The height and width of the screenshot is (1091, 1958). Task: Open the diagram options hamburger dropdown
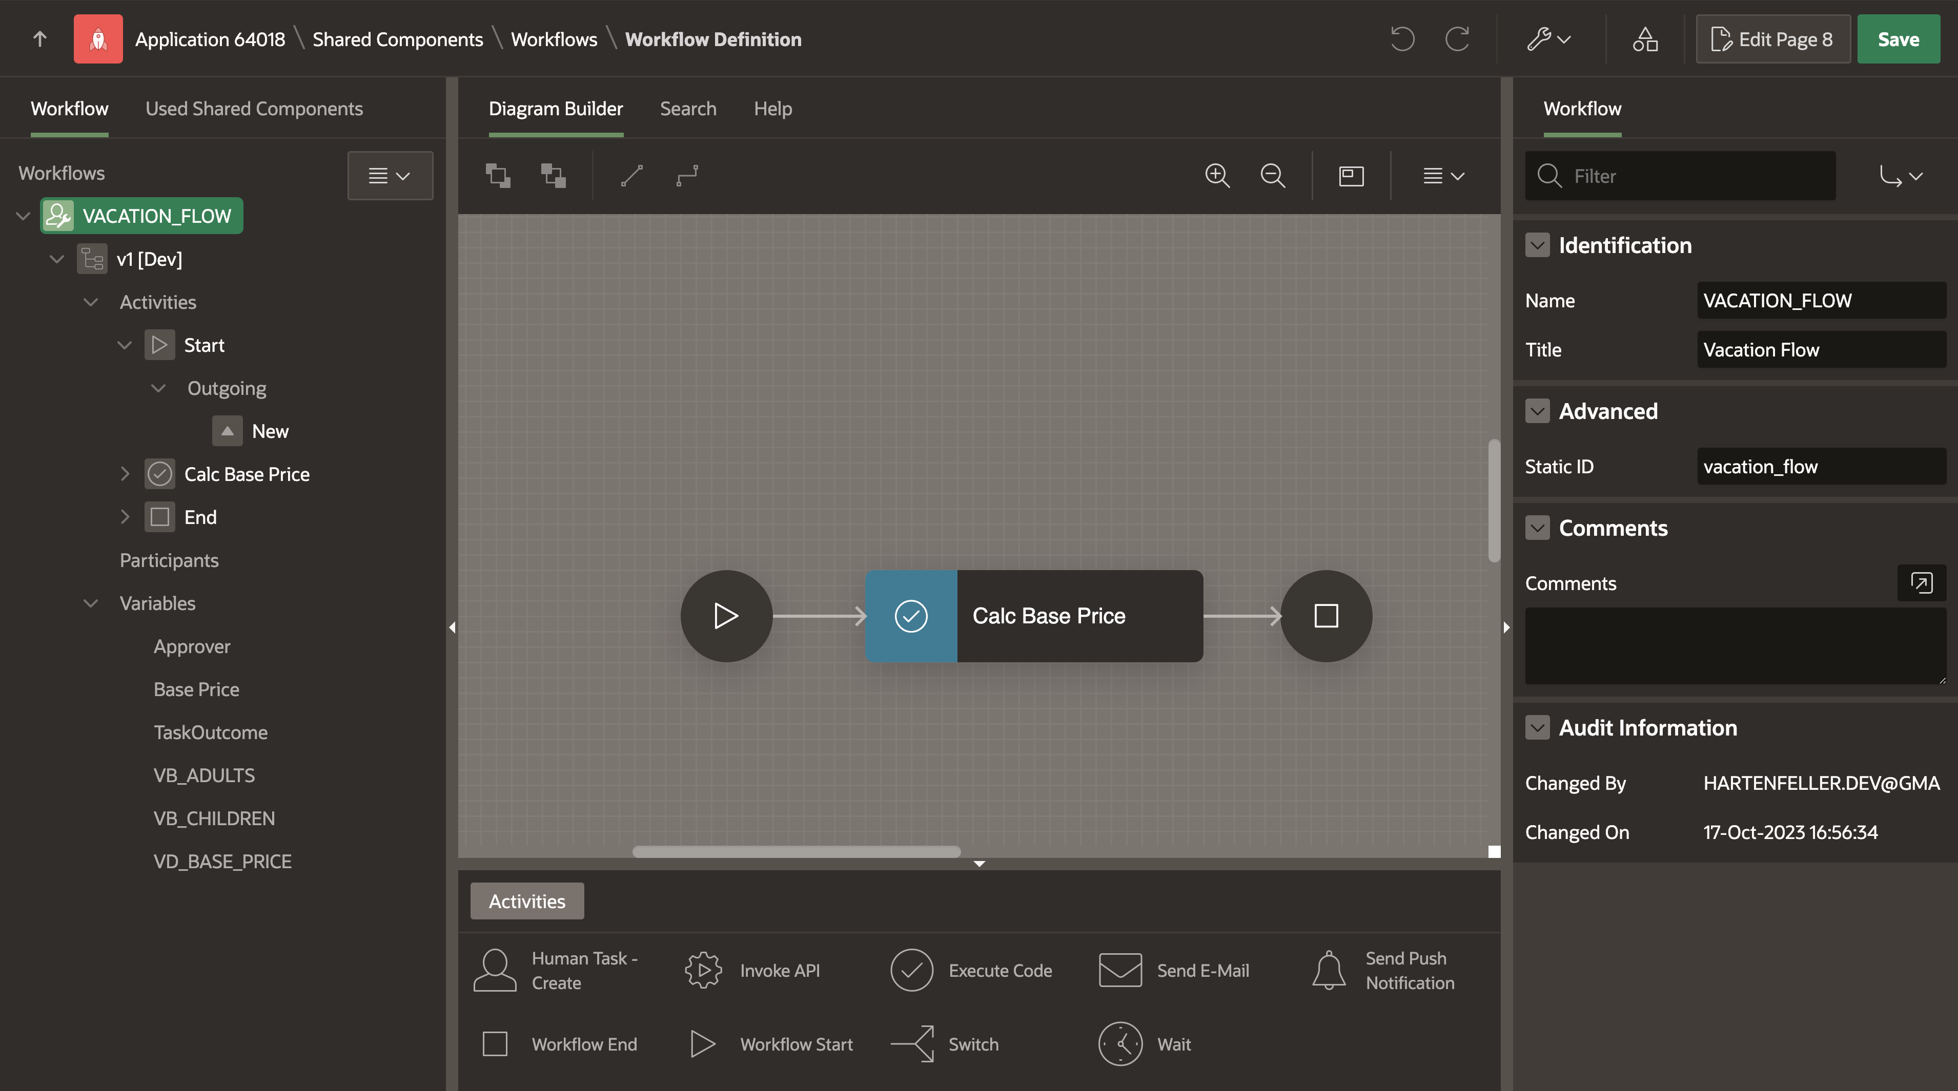[x=1441, y=176]
